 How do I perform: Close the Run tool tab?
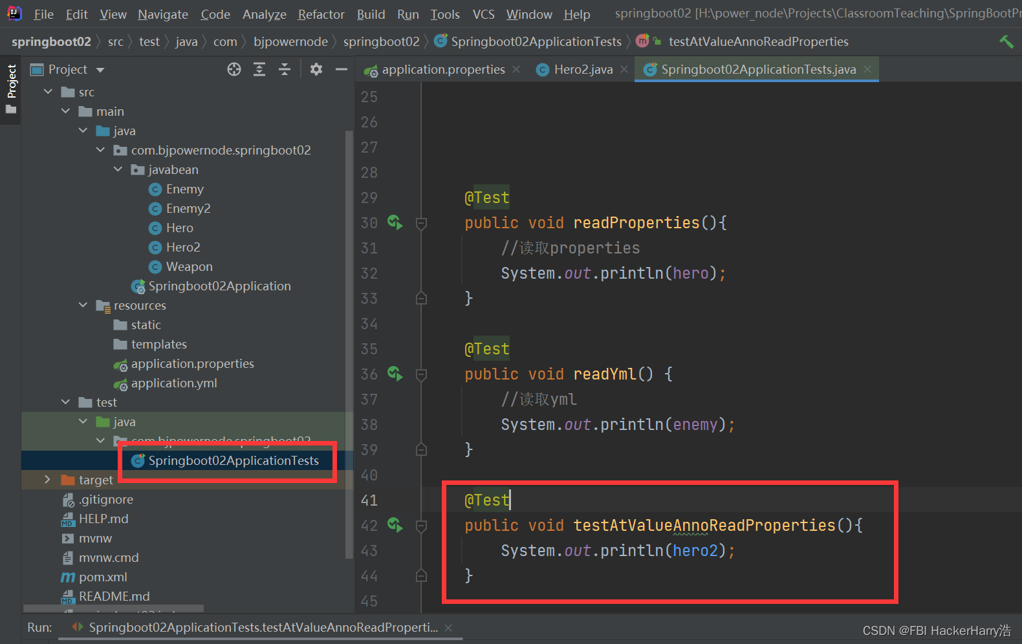(448, 627)
